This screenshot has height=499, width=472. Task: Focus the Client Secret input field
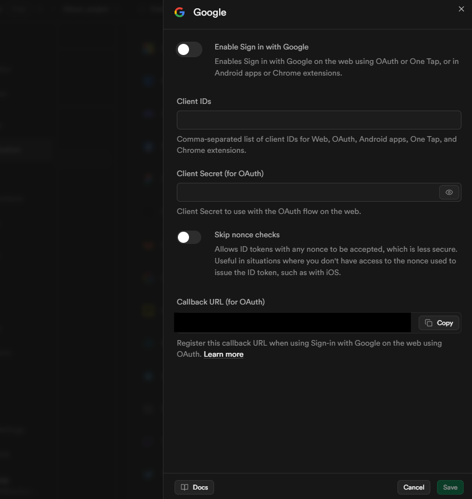[307, 192]
